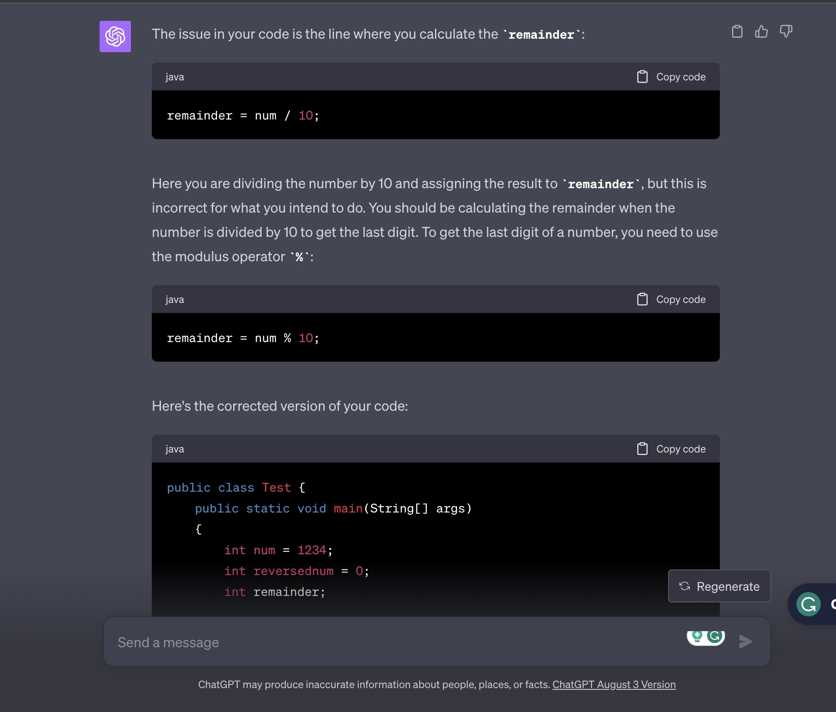836x712 pixels.
Task: Click the 'remainder = num % 10;' code line
Action: click(243, 338)
